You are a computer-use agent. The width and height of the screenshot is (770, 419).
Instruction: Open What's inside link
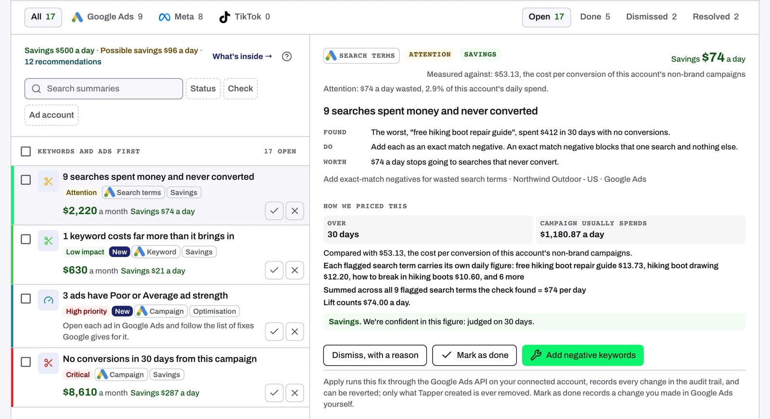[242, 57]
